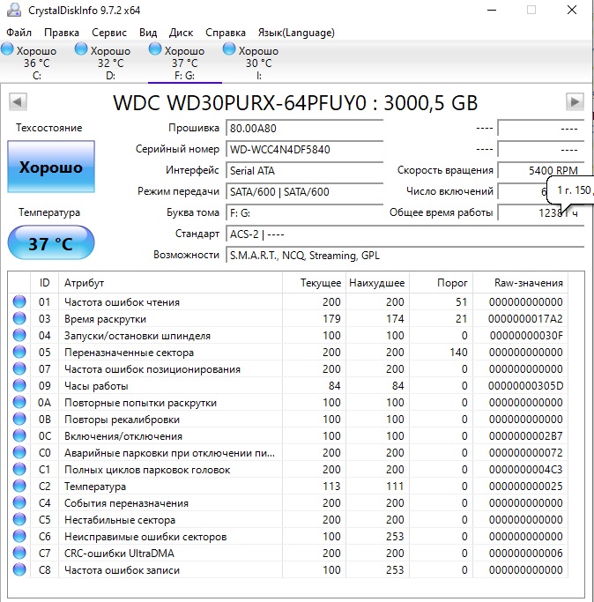Click status orb for attribute 0B
Image resolution: width=594 pixels, height=602 pixels.
19,419
